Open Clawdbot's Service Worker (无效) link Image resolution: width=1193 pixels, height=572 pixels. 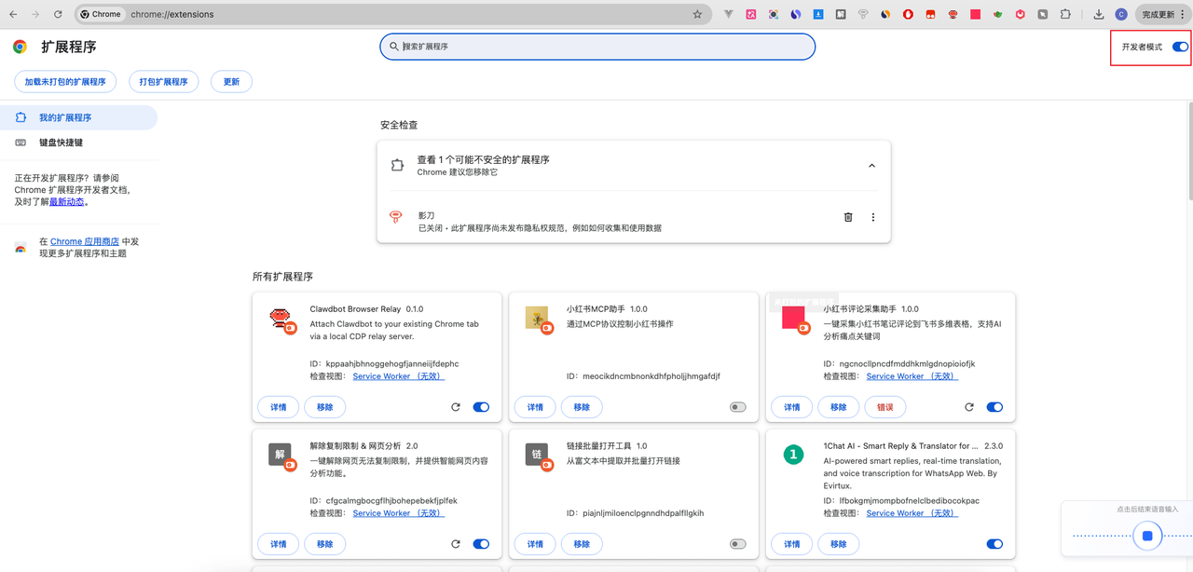click(399, 376)
